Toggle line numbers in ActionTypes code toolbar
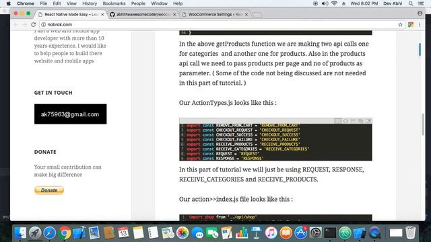The width and height of the screenshot is (431, 242). click(x=338, y=121)
